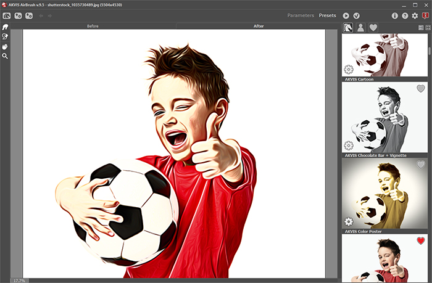This screenshot has height=283, width=432.
Task: Switch to the Presets tab
Action: coord(328,15)
